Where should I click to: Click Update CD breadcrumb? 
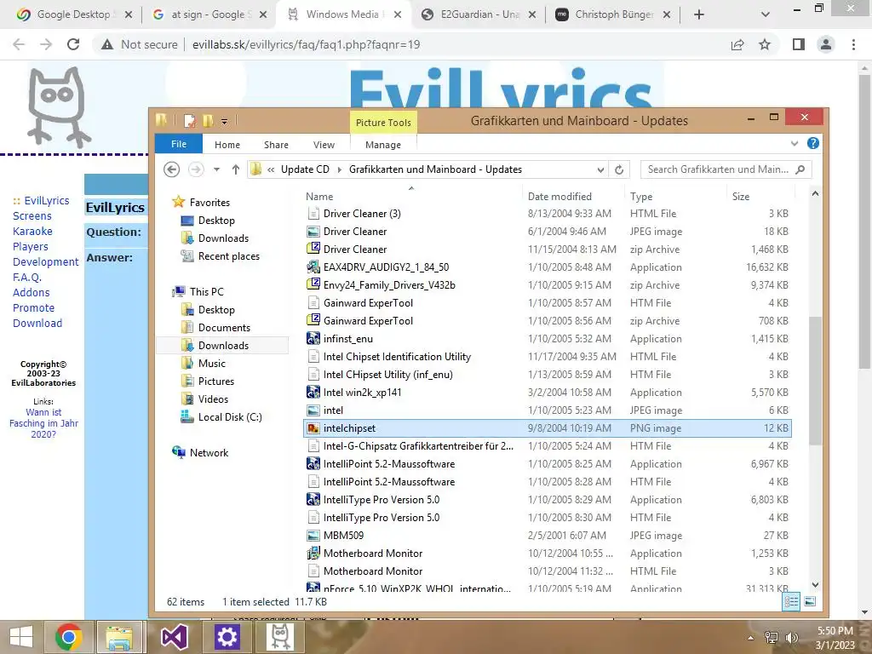305,169
